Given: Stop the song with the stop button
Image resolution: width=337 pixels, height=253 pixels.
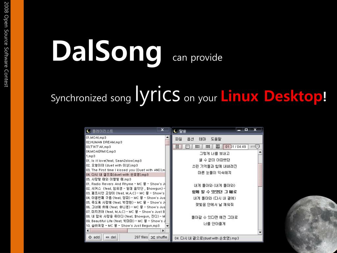Looking at the screenshot, I should (187, 147).
